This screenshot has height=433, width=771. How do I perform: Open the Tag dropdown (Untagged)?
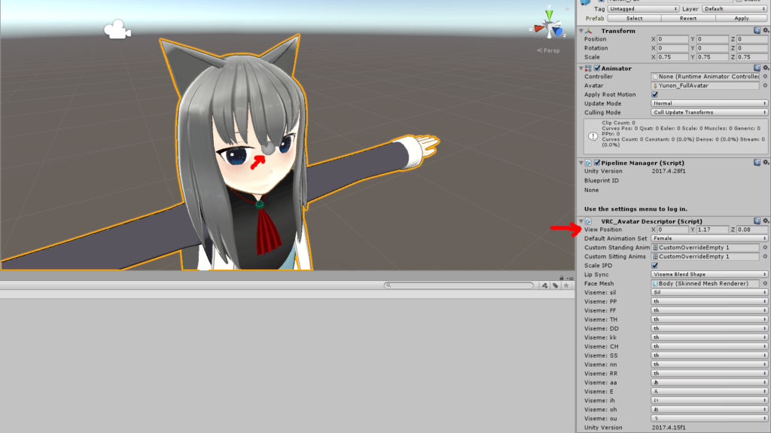tap(643, 9)
